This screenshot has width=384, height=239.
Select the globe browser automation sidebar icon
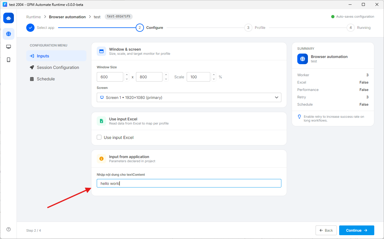9,34
